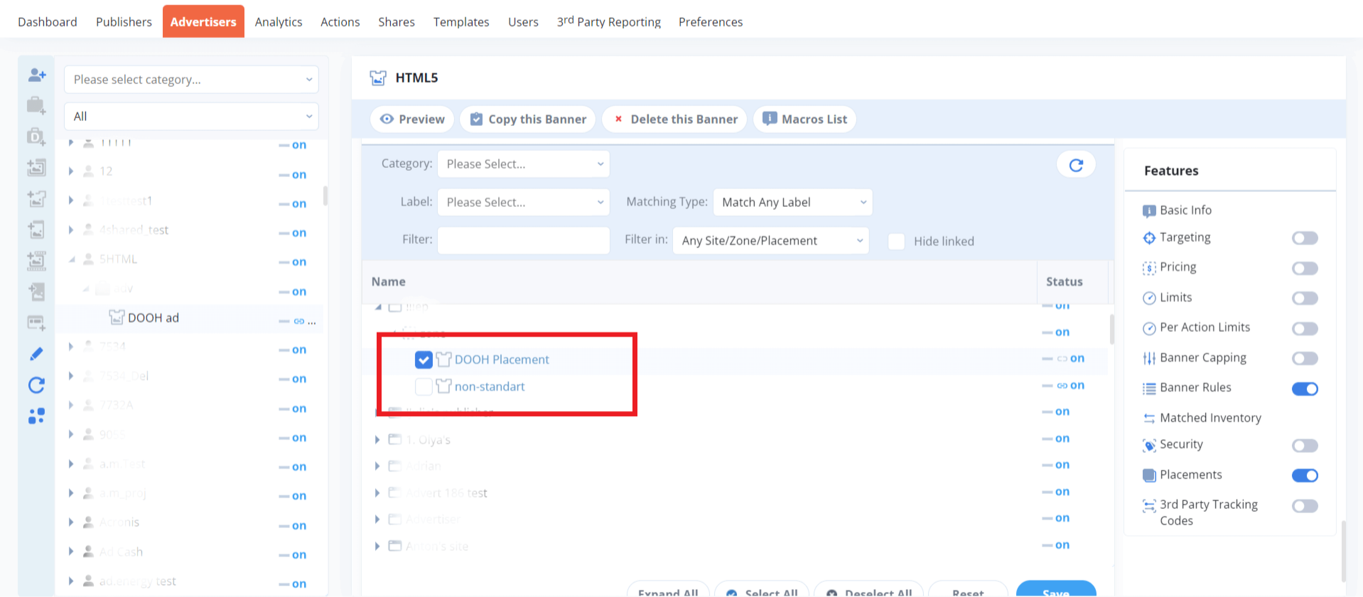Open the Please select category dropdown

(x=191, y=79)
